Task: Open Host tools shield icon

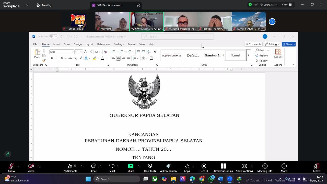Action: (x=150, y=168)
